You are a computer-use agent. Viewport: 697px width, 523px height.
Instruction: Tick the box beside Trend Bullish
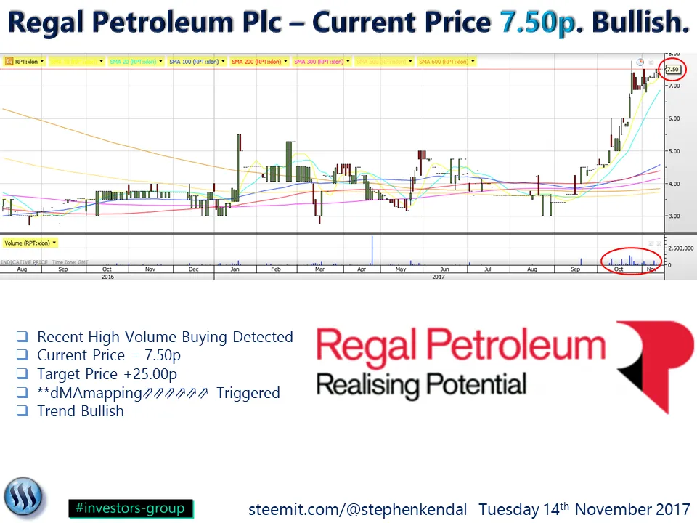point(23,410)
